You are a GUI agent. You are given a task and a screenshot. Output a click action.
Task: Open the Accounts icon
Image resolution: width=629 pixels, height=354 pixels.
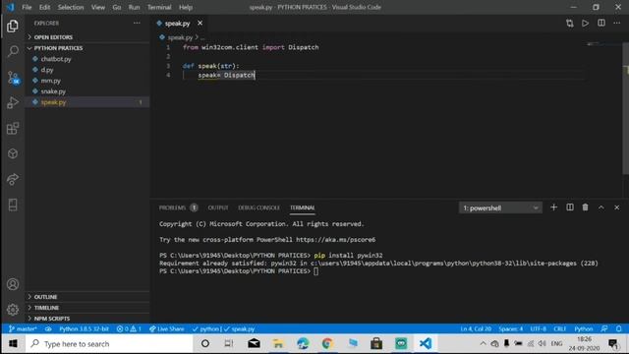click(x=13, y=284)
